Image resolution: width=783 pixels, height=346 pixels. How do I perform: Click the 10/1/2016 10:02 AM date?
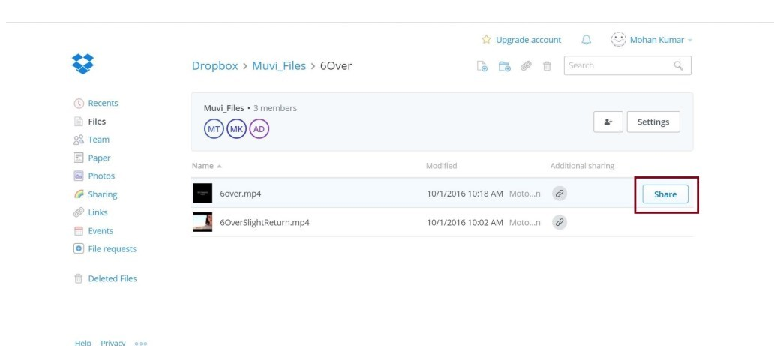464,222
